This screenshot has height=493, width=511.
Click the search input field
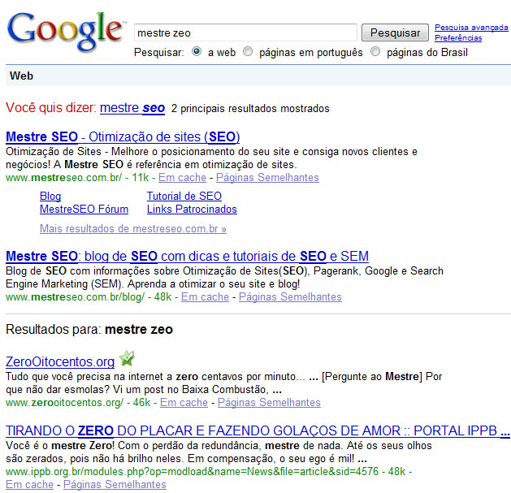click(x=245, y=32)
